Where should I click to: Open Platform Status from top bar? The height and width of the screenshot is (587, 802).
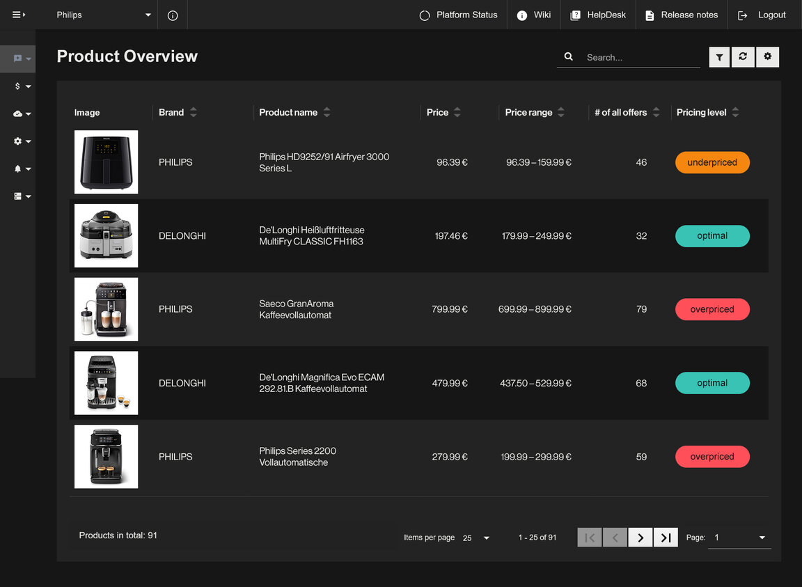coord(459,15)
